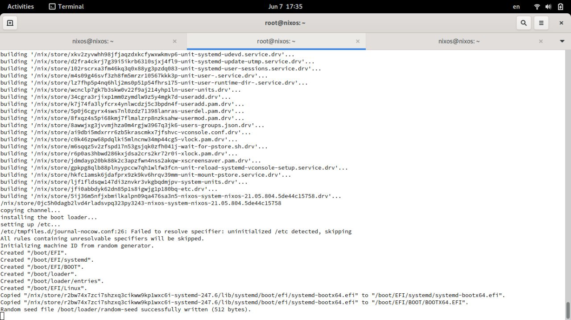The image size is (571, 320).
Task: Click the 'Random seed file' success line
Action: click(126, 309)
